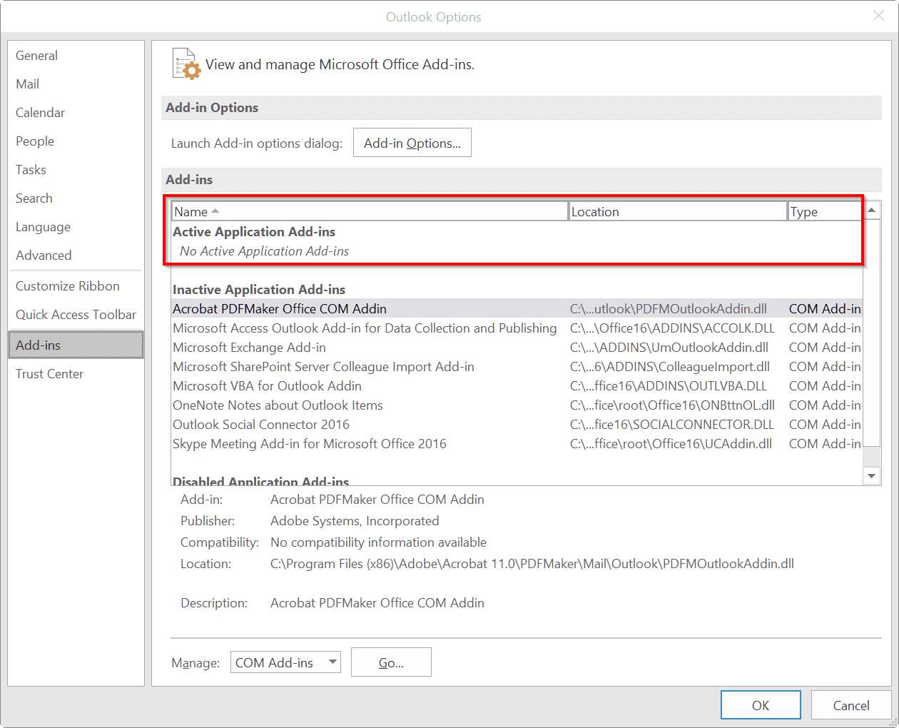Click the Active Application Add-ins heading

click(x=254, y=232)
